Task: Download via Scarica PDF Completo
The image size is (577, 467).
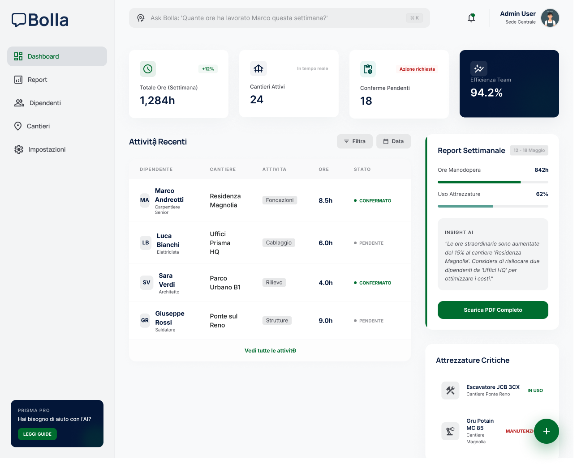Action: [x=493, y=310]
